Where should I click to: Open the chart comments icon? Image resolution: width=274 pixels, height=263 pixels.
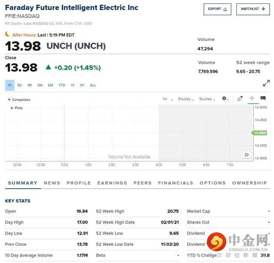click(x=263, y=98)
